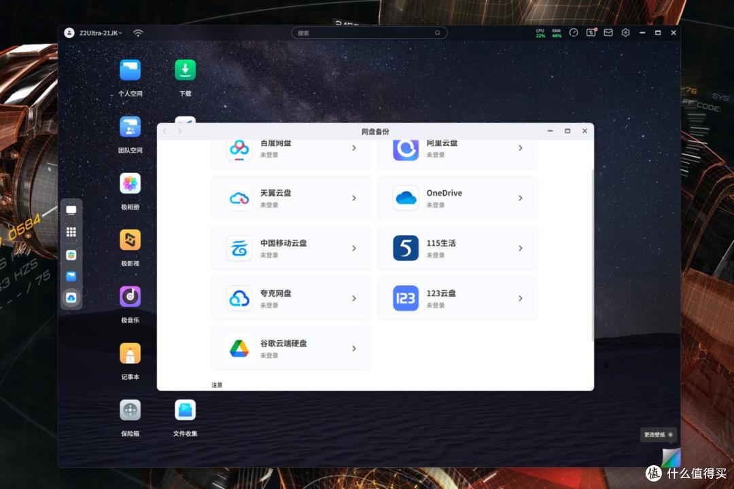
Task: Open the 个人空间 desktop app
Action: click(x=130, y=71)
